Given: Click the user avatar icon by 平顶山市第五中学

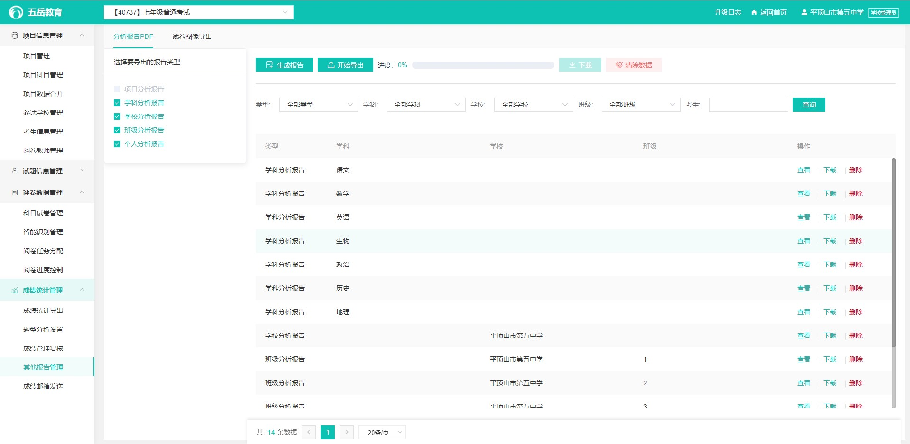Looking at the screenshot, I should click(804, 12).
